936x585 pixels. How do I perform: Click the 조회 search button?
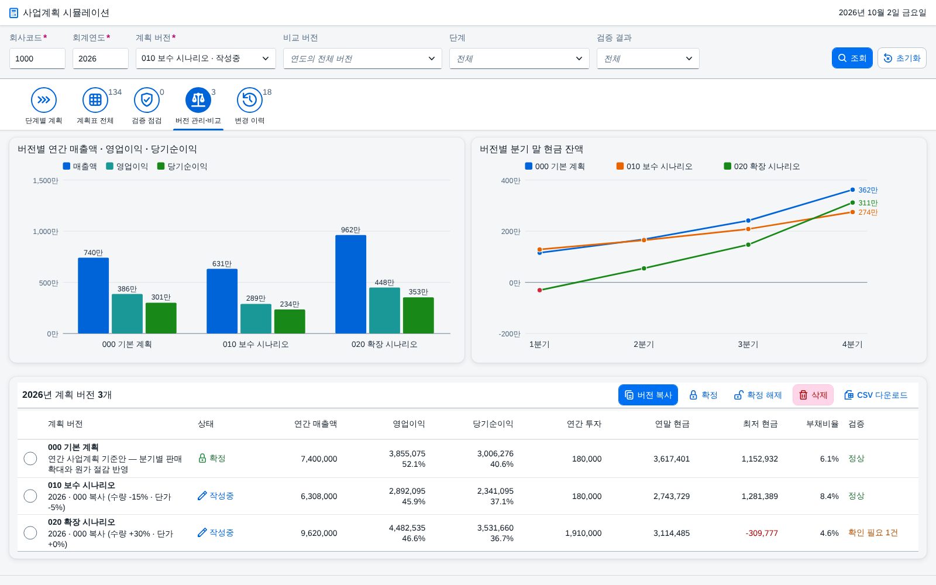point(852,58)
